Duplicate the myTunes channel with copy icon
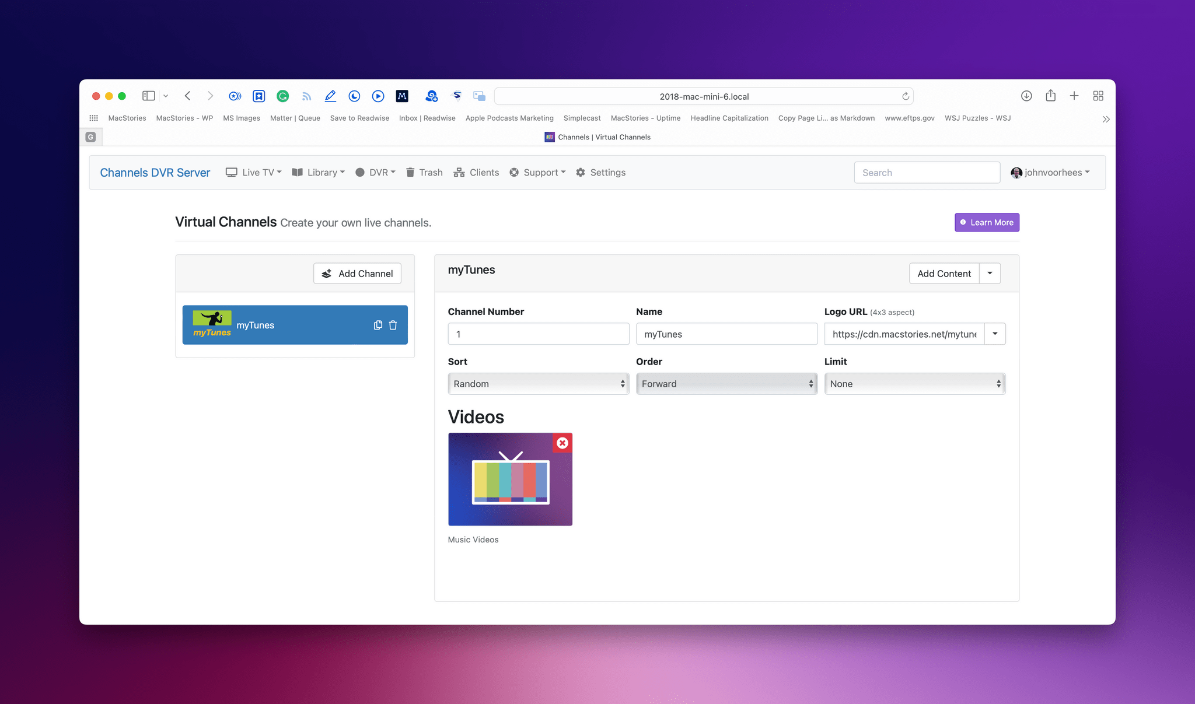Image resolution: width=1195 pixels, height=704 pixels. pyautogui.click(x=378, y=325)
